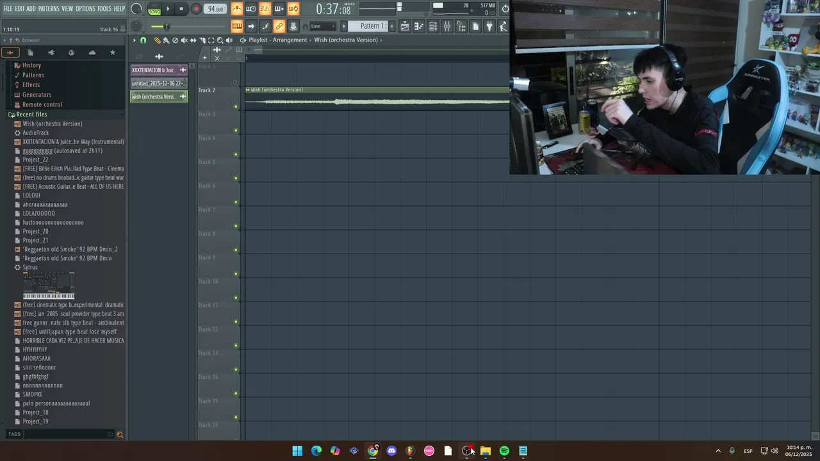
Task: Click the red Record button
Action: pos(196,9)
